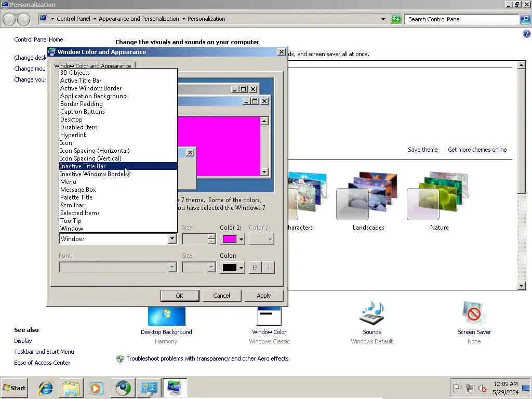Click the black font Color swatch

click(x=229, y=268)
